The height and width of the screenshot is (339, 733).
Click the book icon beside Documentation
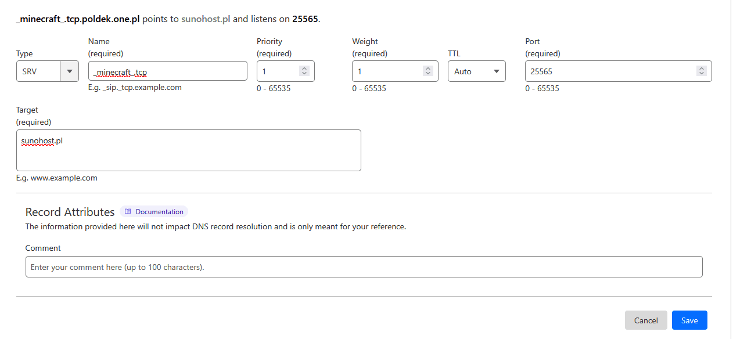[128, 212]
